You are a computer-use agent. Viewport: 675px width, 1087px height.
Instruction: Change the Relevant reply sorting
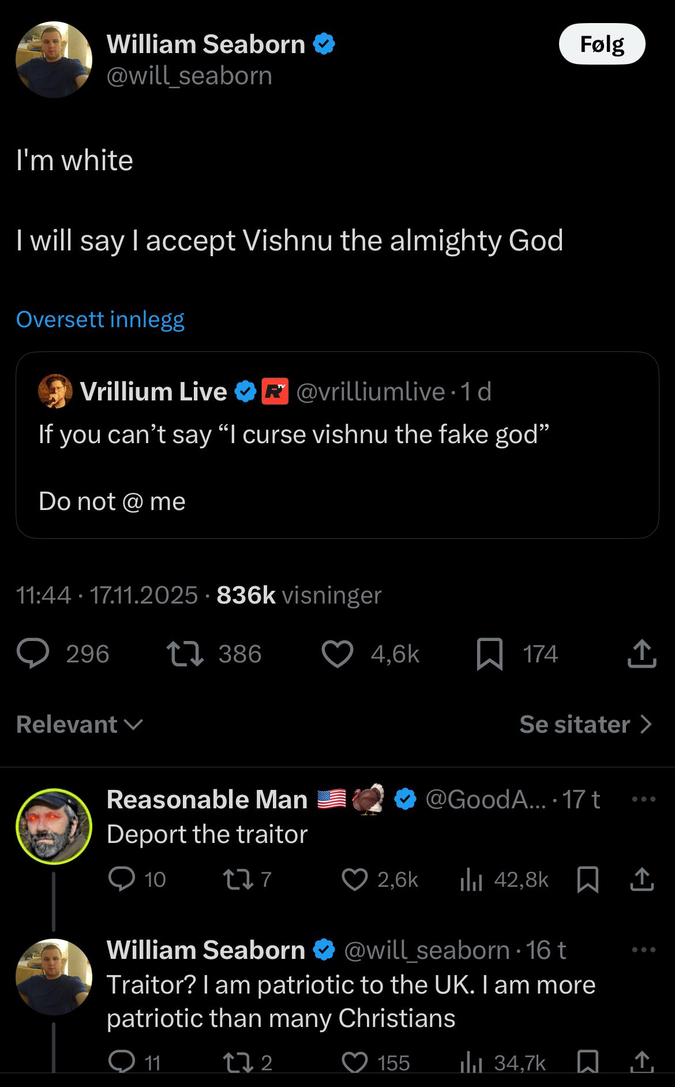pyautogui.click(x=79, y=725)
